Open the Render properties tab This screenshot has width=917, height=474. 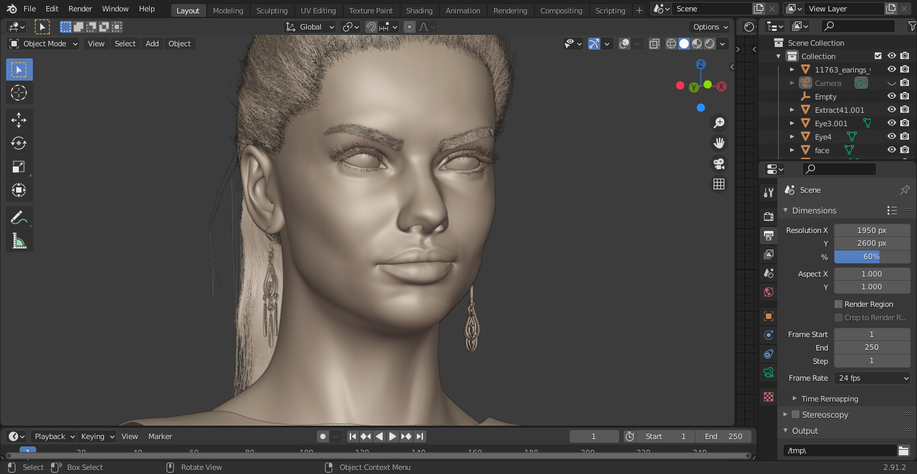point(769,216)
